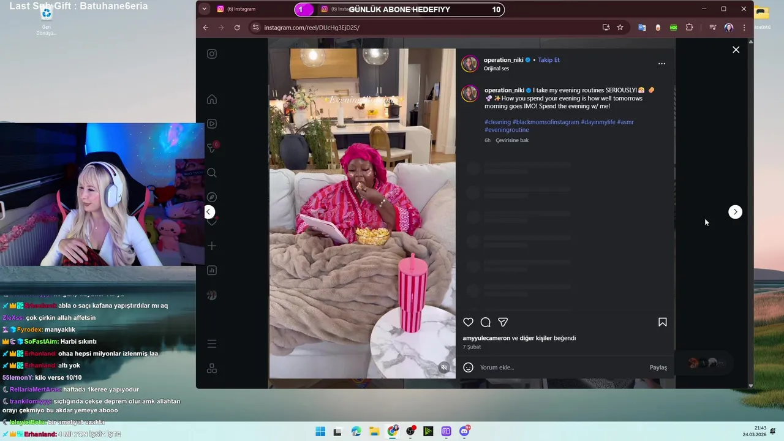The image size is (784, 441).
Task: Open the dashboard chart icon in sidebar
Action: (x=212, y=270)
